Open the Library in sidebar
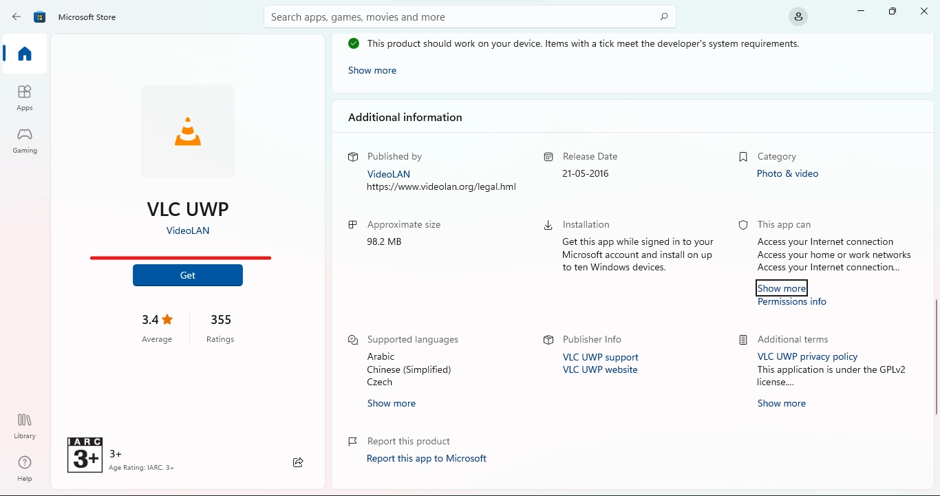The width and height of the screenshot is (940, 496). pos(25,426)
